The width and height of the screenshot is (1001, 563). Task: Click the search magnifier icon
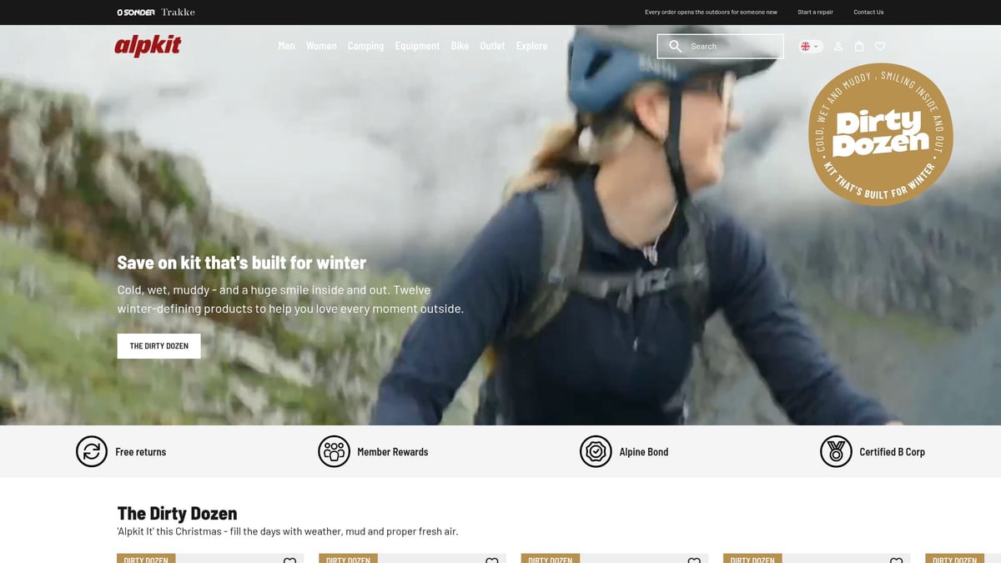[x=676, y=47]
